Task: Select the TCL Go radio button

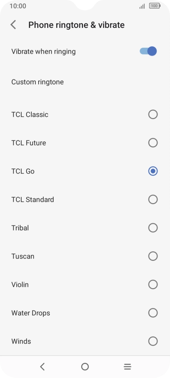Action: point(153,171)
